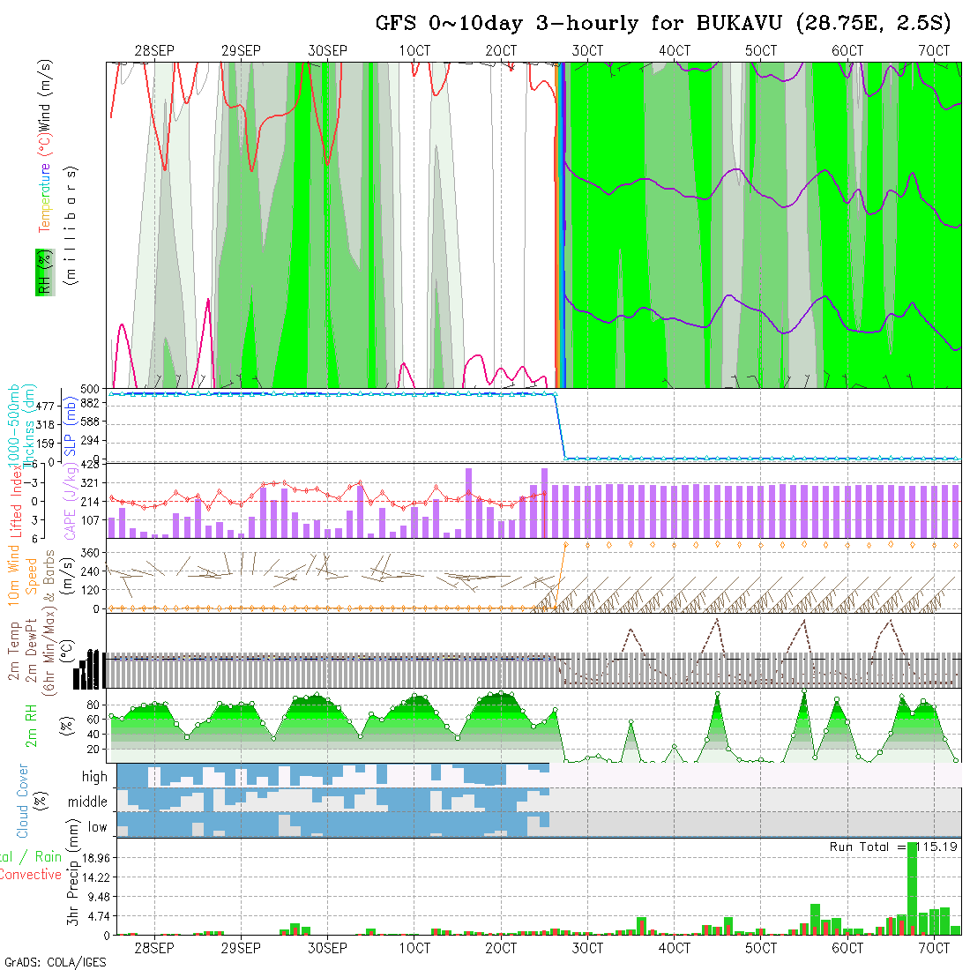This screenshot has width=970, height=970.
Task: Click the SLP (mb) axis label
Action: [x=70, y=425]
